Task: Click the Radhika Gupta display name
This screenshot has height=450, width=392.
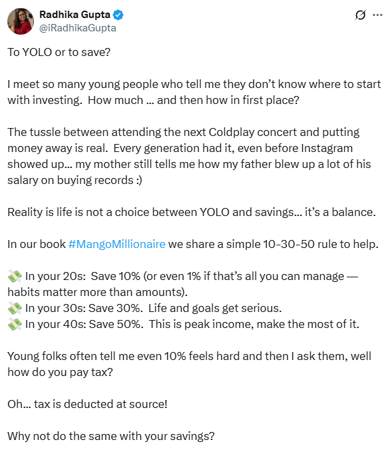Action: point(75,15)
